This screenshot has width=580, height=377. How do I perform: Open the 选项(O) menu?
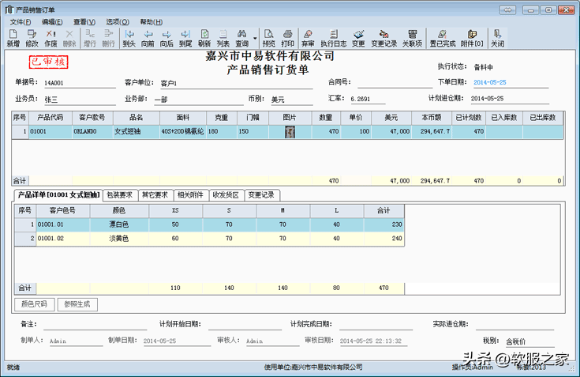[x=118, y=22]
